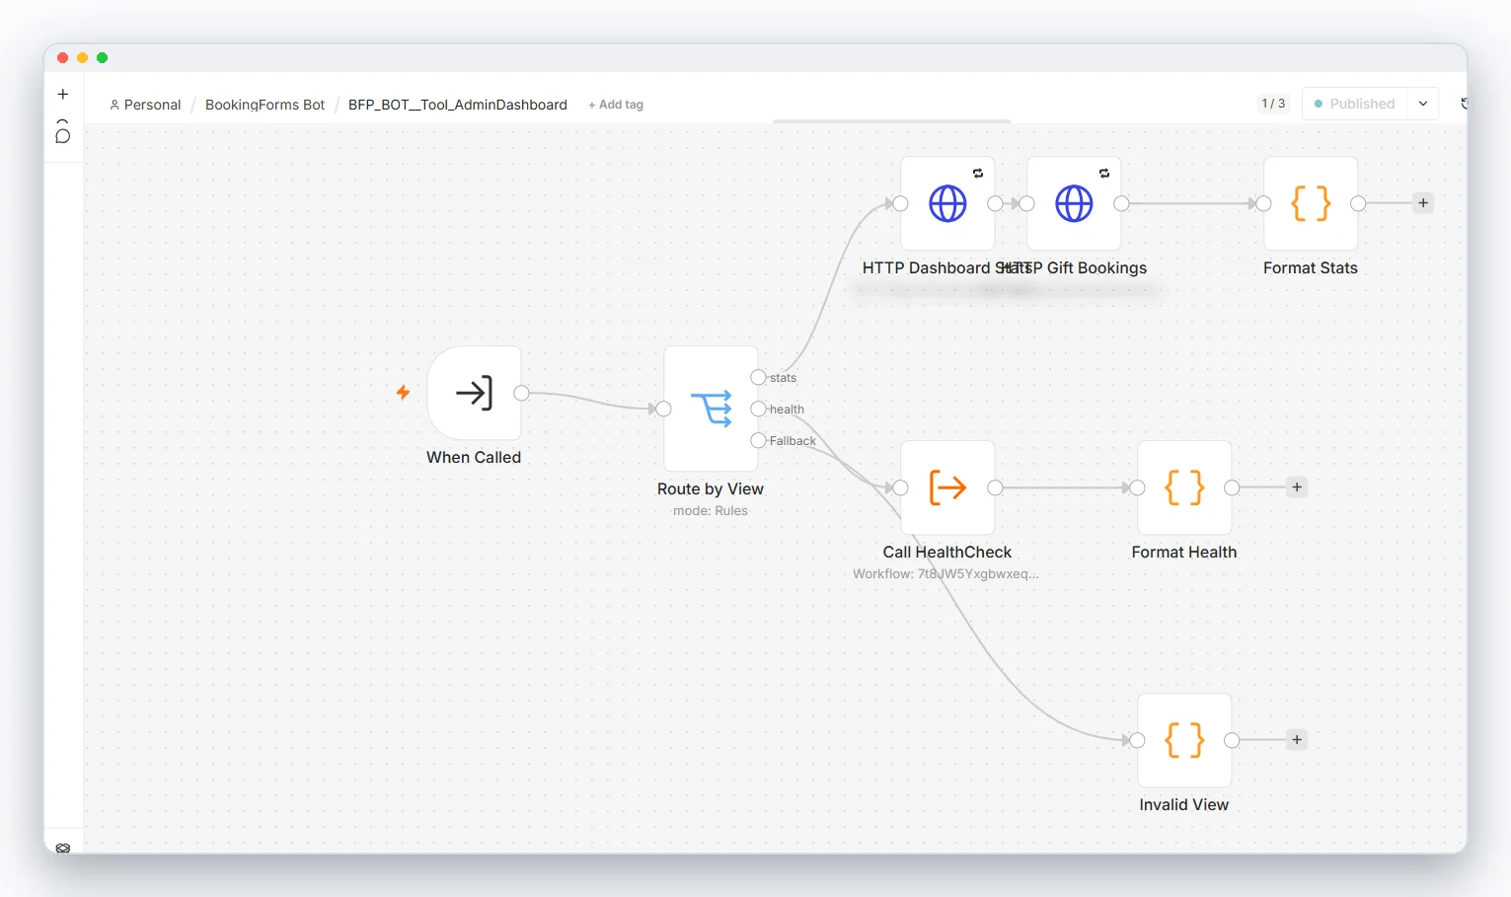This screenshot has width=1511, height=897.
Task: Click the orange lightning trigger icon
Action: (x=403, y=393)
